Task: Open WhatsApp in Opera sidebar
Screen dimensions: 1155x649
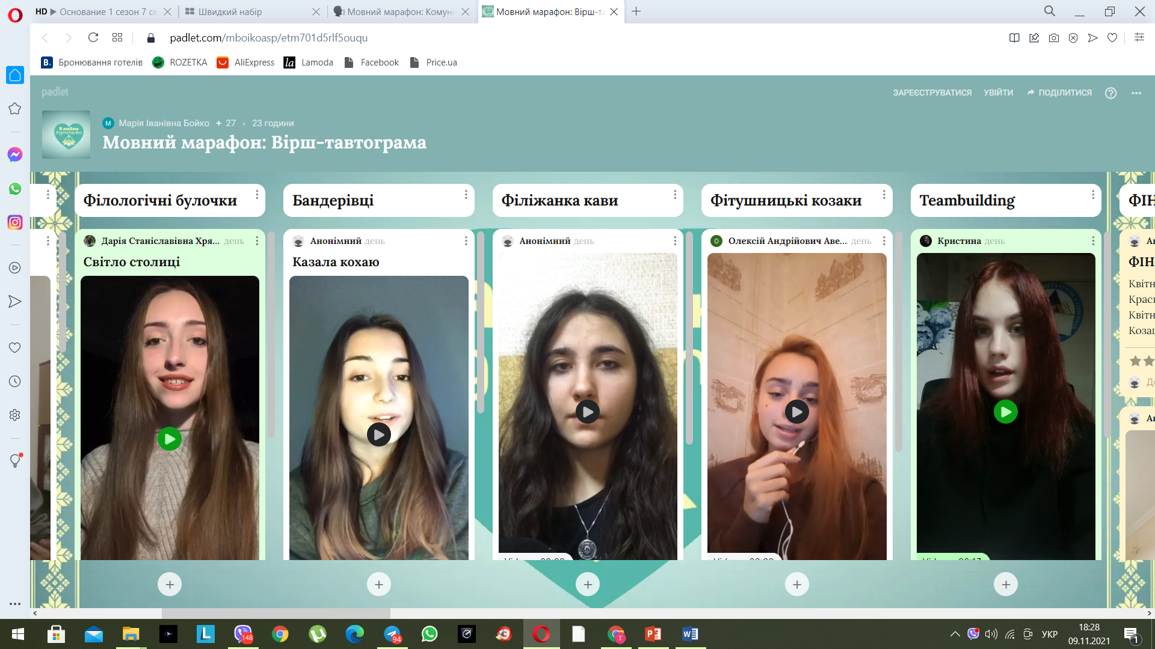Action: tap(15, 189)
